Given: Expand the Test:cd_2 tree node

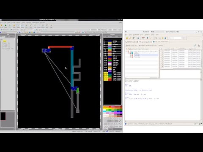Looking at the screenshot, I should pos(130,57).
